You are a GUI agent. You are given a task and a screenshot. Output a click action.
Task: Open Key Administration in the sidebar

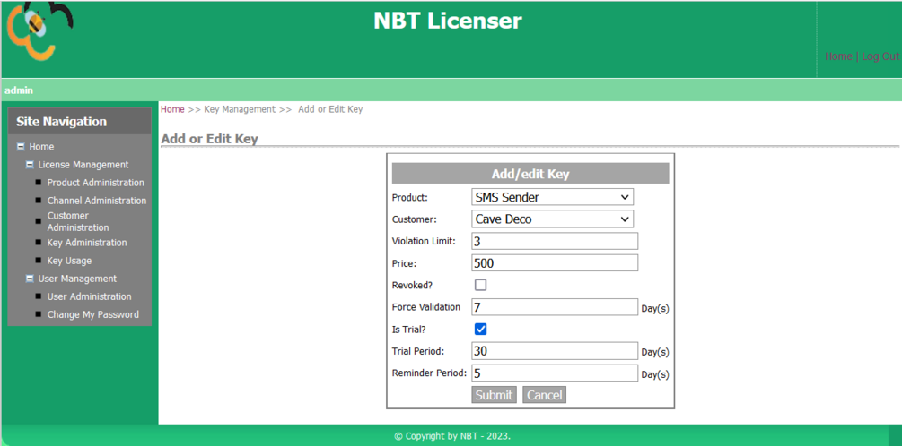coord(87,243)
